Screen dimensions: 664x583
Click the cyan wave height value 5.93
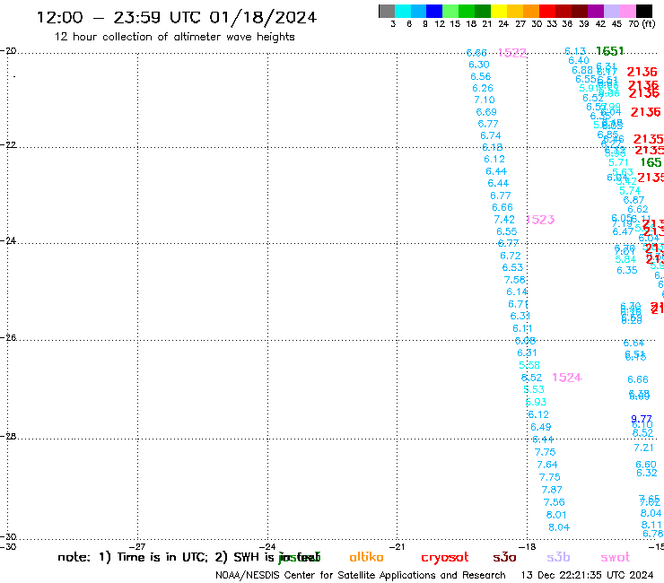[x=536, y=402]
